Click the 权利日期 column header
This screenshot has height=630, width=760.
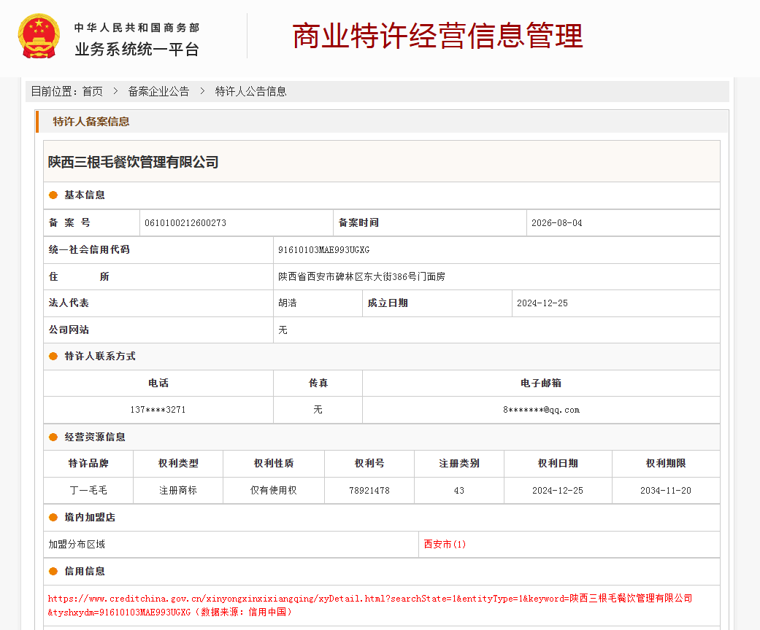click(x=557, y=464)
